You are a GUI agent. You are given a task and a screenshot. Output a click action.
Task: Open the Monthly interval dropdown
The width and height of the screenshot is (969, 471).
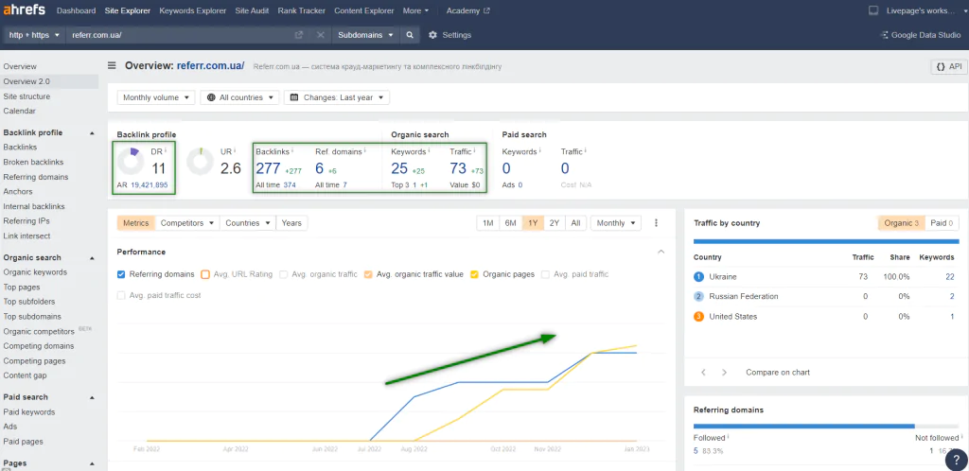coord(615,223)
